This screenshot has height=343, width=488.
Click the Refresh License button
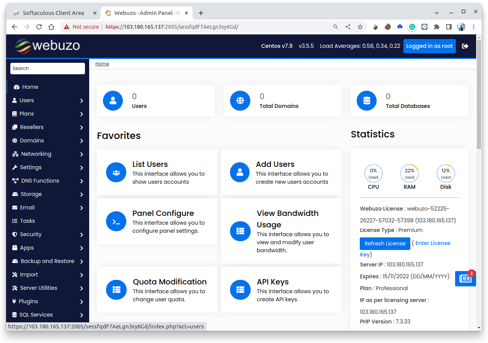click(385, 243)
